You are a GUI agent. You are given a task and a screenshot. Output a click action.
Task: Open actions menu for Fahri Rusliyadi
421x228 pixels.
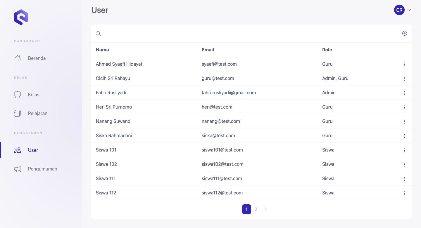(405, 93)
